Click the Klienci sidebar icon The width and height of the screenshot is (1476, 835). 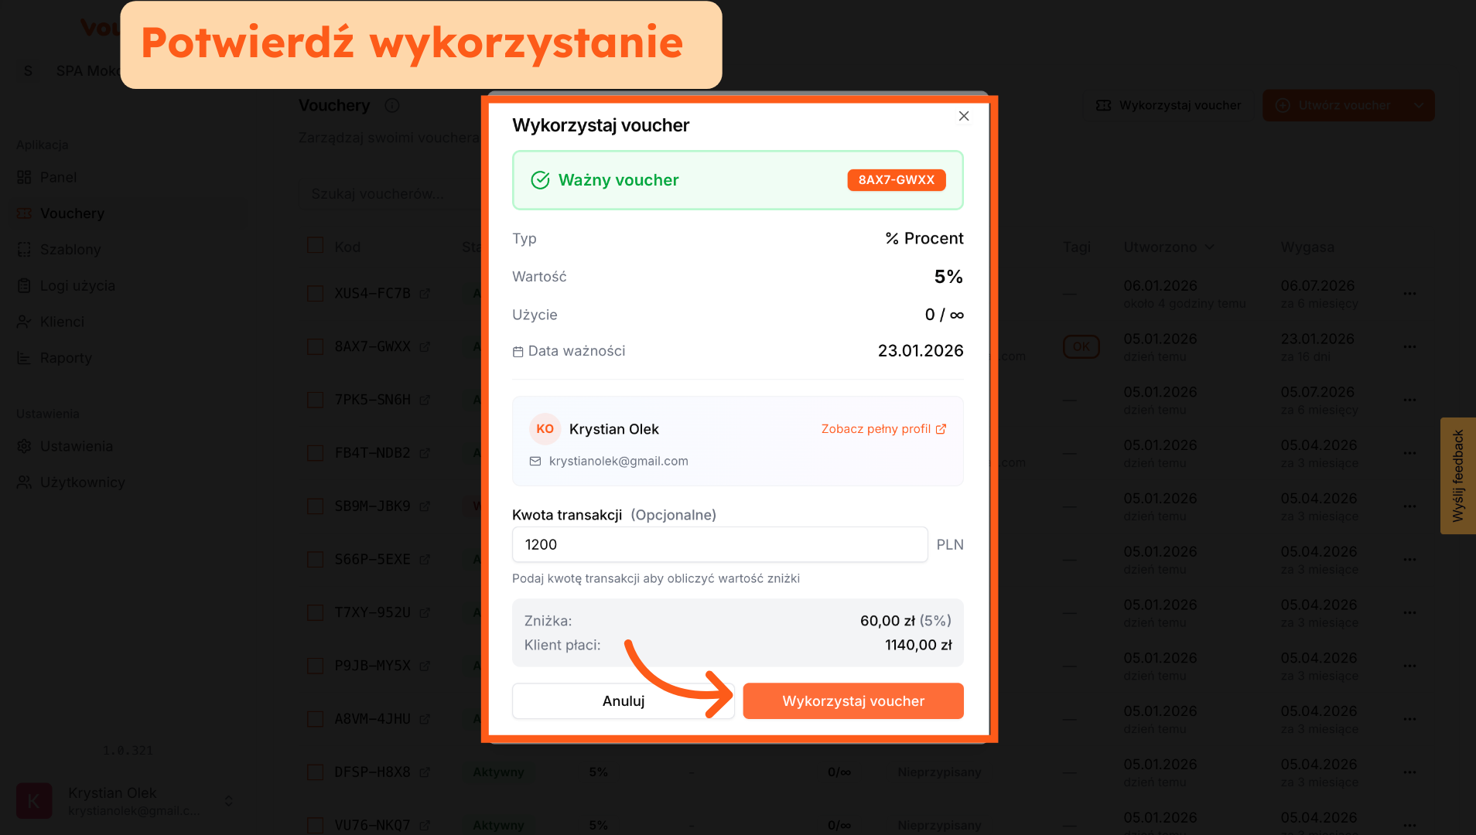click(x=24, y=322)
